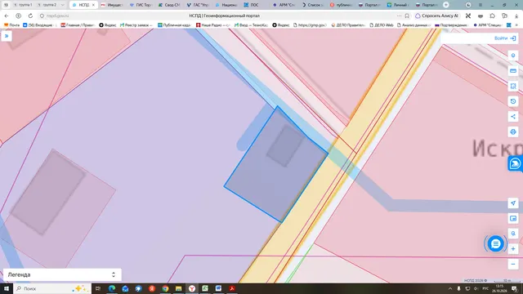523x294 pixels.
Task: Switch to the АРМ browser tab
Action: click(x=284, y=5)
